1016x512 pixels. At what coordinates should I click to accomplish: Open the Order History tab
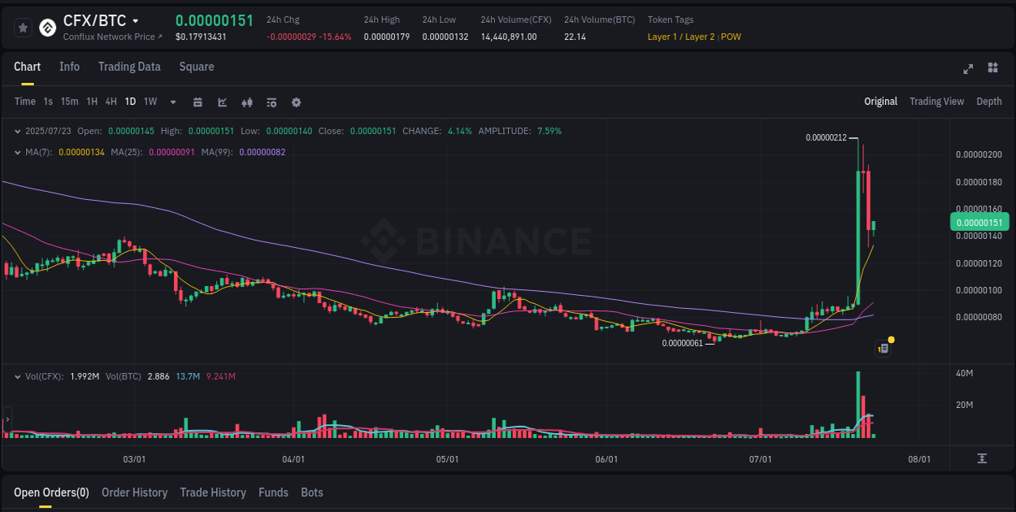click(134, 492)
